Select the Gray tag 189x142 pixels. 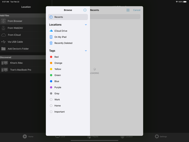click(x=68, y=94)
